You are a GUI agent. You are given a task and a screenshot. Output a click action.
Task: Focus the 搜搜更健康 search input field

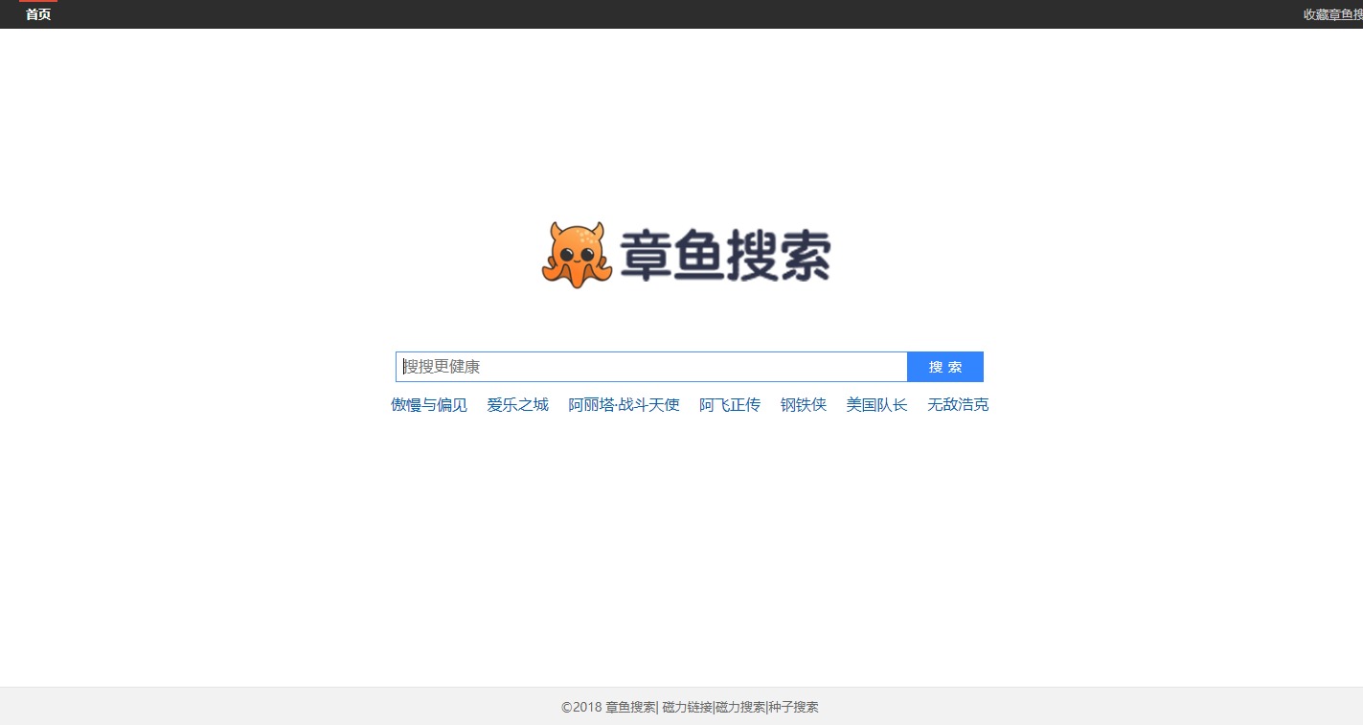pyautogui.click(x=651, y=367)
